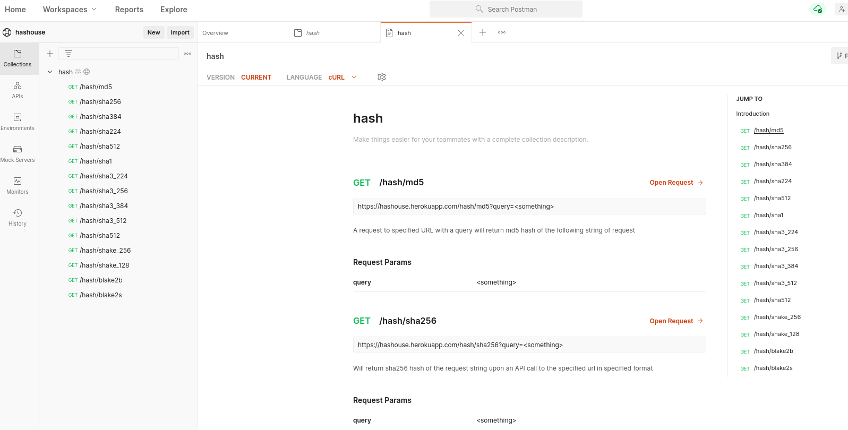
Task: Collapse the hash collection tree
Action: click(x=50, y=72)
